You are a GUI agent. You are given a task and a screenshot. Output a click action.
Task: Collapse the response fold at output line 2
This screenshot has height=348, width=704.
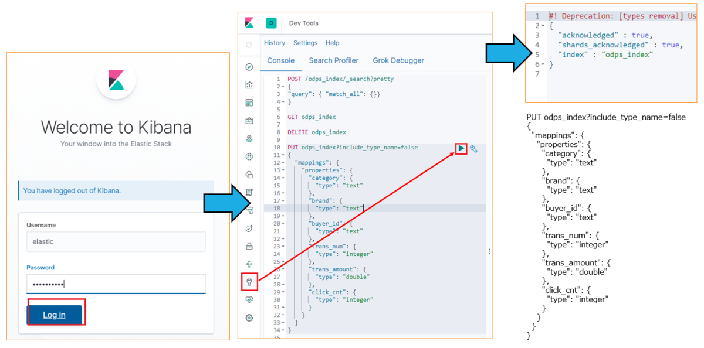tap(543, 26)
